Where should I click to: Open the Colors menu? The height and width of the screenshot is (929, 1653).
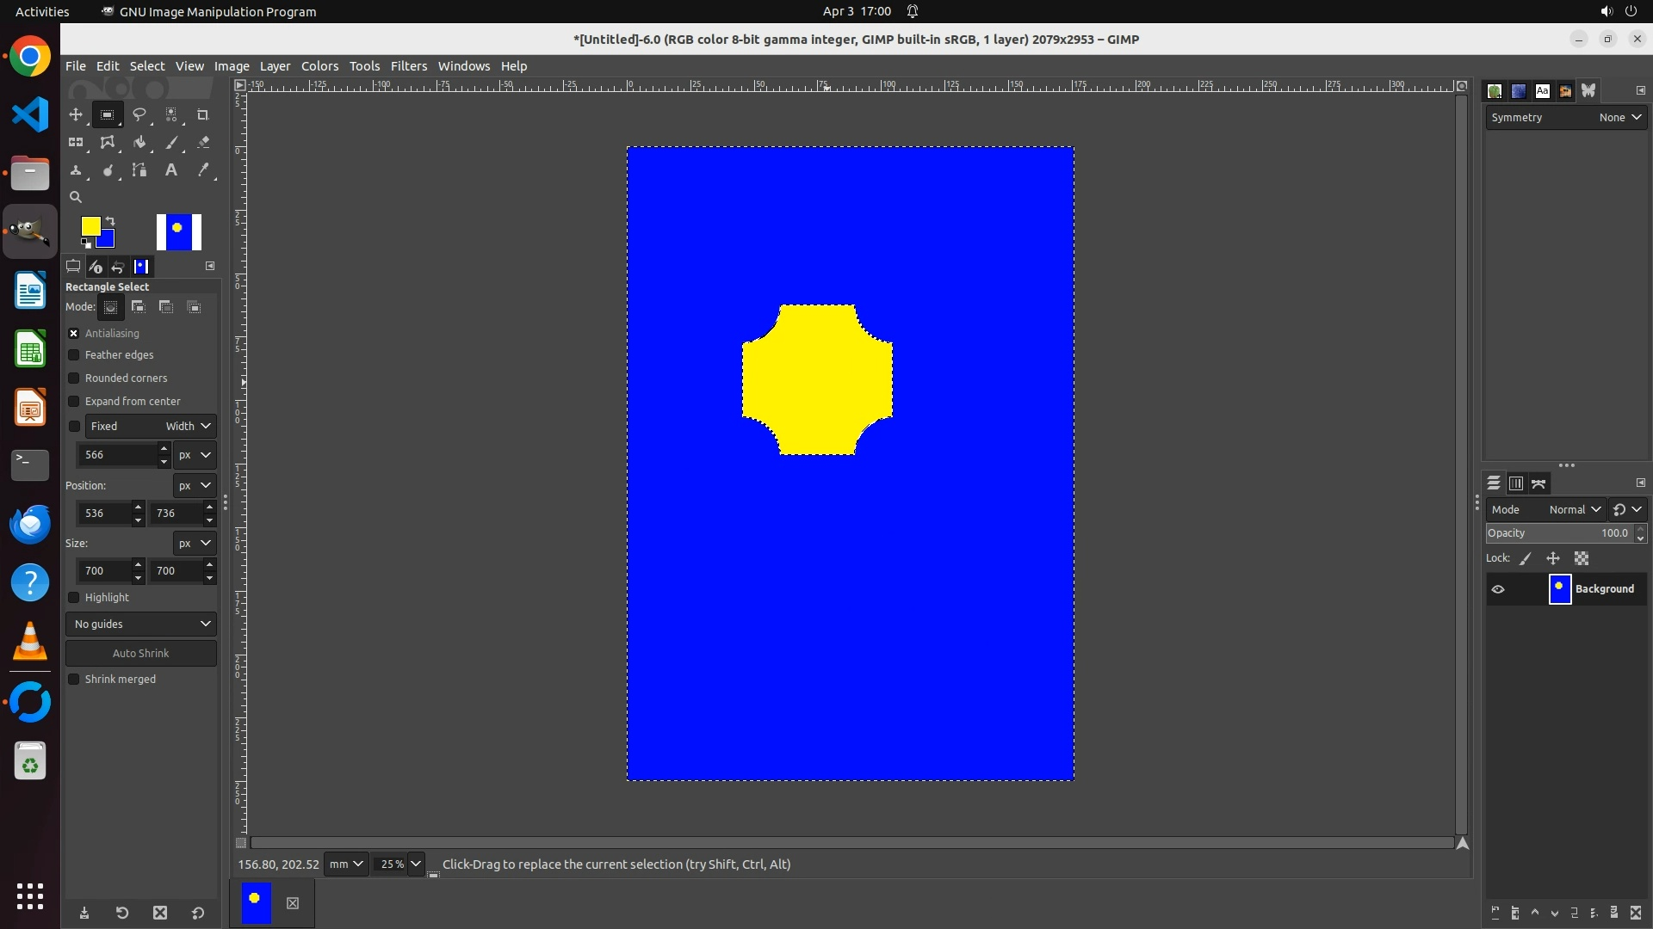pos(319,66)
